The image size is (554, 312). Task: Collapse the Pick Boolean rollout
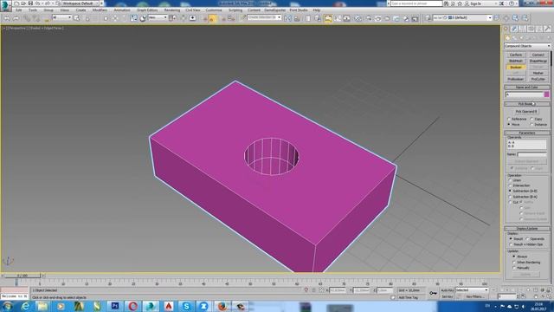[527, 104]
